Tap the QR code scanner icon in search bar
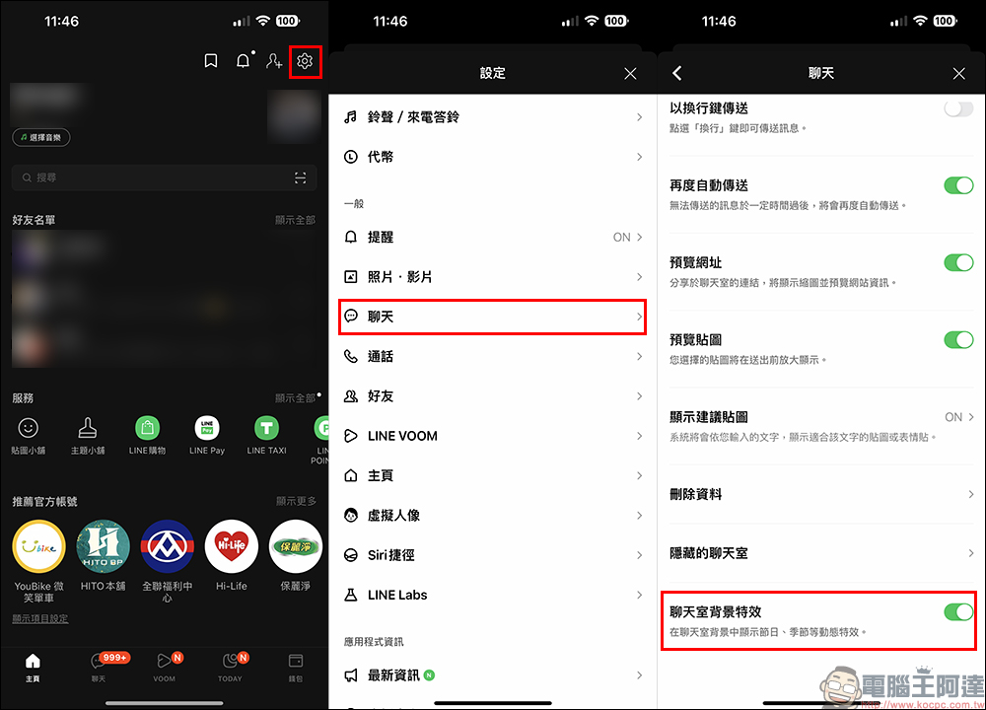The width and height of the screenshot is (986, 710). click(300, 177)
